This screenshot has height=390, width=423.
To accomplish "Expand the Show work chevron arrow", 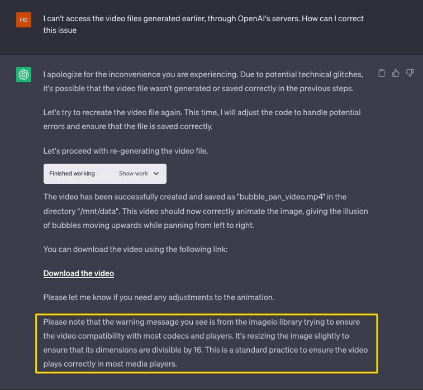I will point(156,174).
